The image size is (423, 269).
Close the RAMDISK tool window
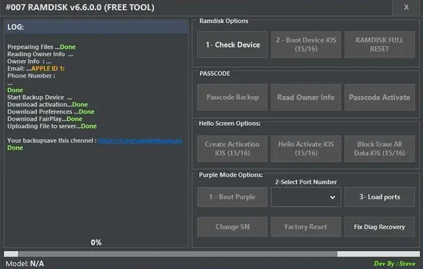(407, 8)
